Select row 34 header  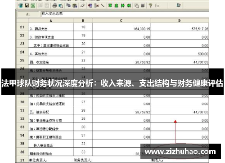[x=22, y=135]
